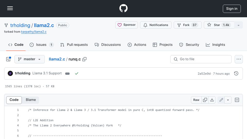Copy the runq.c file path
Image resolution: width=247 pixels, height=139 pixels.
pos(84,59)
